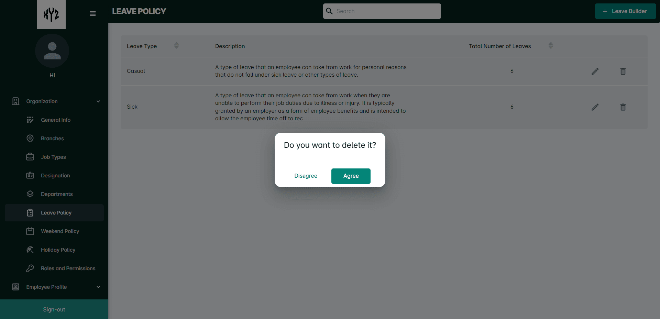Click the Leave Builder button
Image resolution: width=660 pixels, height=319 pixels.
(x=625, y=11)
